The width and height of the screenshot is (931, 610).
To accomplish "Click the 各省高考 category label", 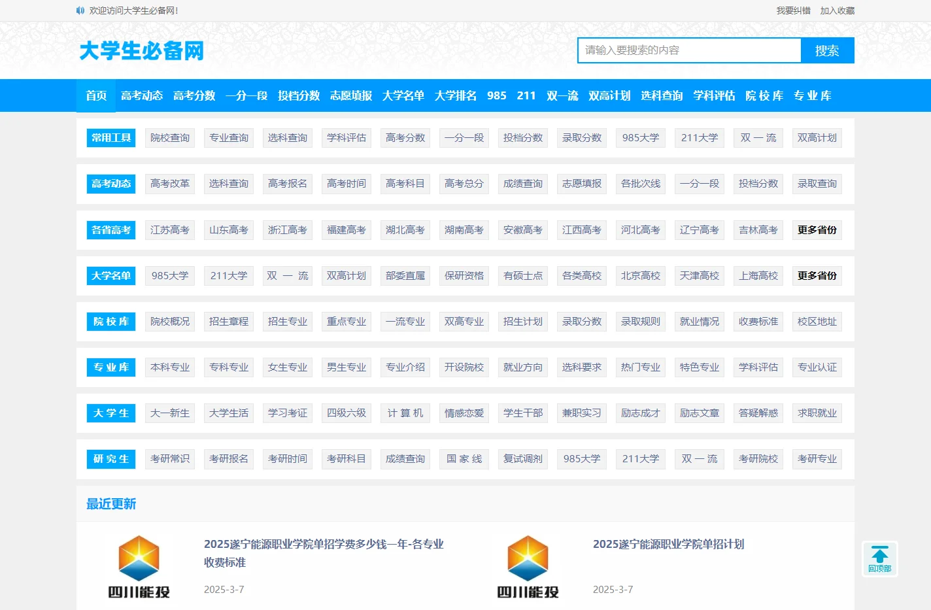I will (111, 230).
